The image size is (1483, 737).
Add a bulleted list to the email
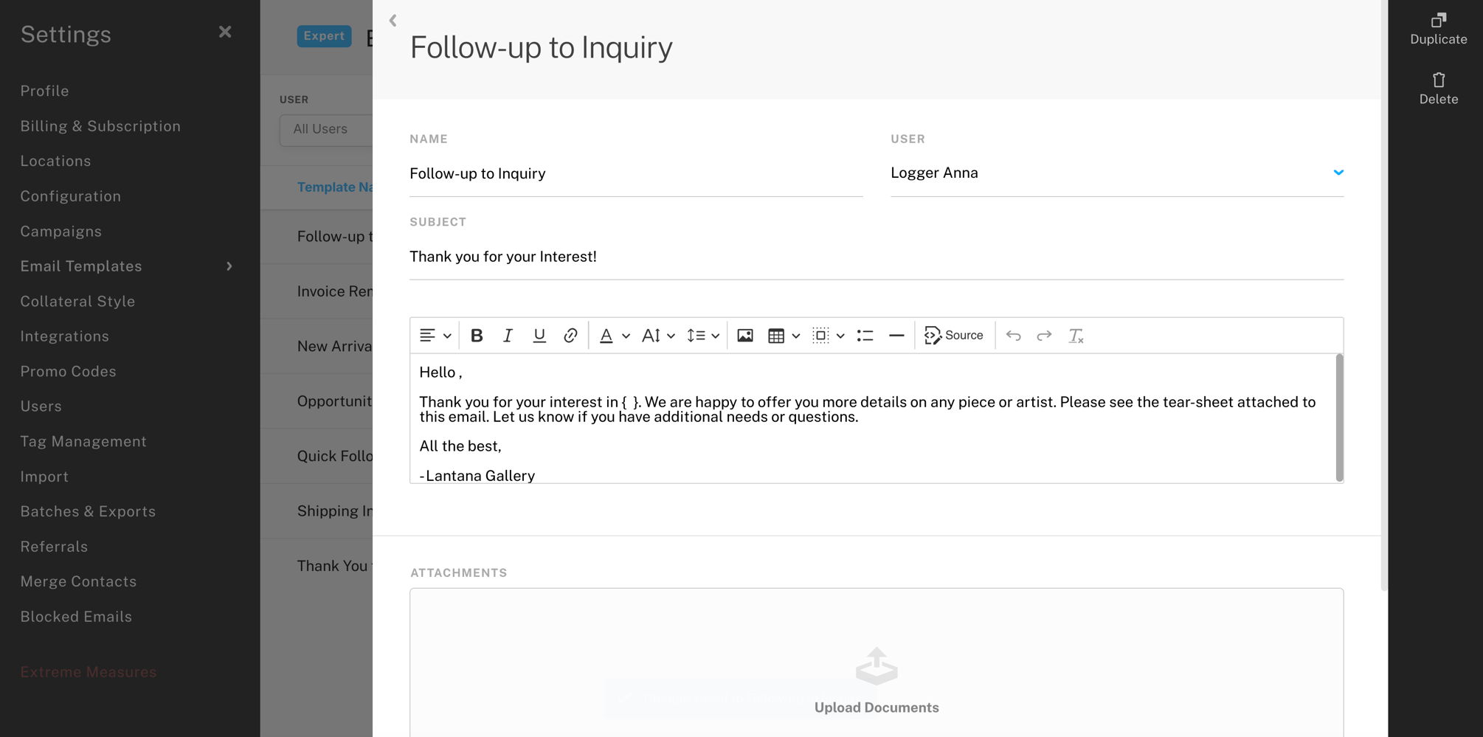(865, 336)
